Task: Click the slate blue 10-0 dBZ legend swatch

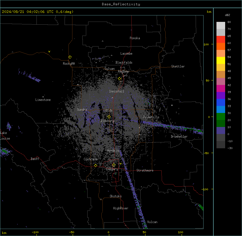Action: (221, 131)
